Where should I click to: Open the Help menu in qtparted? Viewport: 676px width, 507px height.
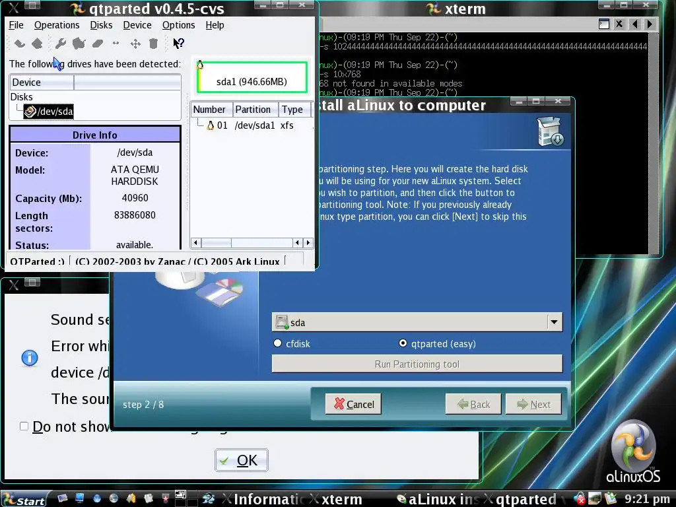point(215,25)
